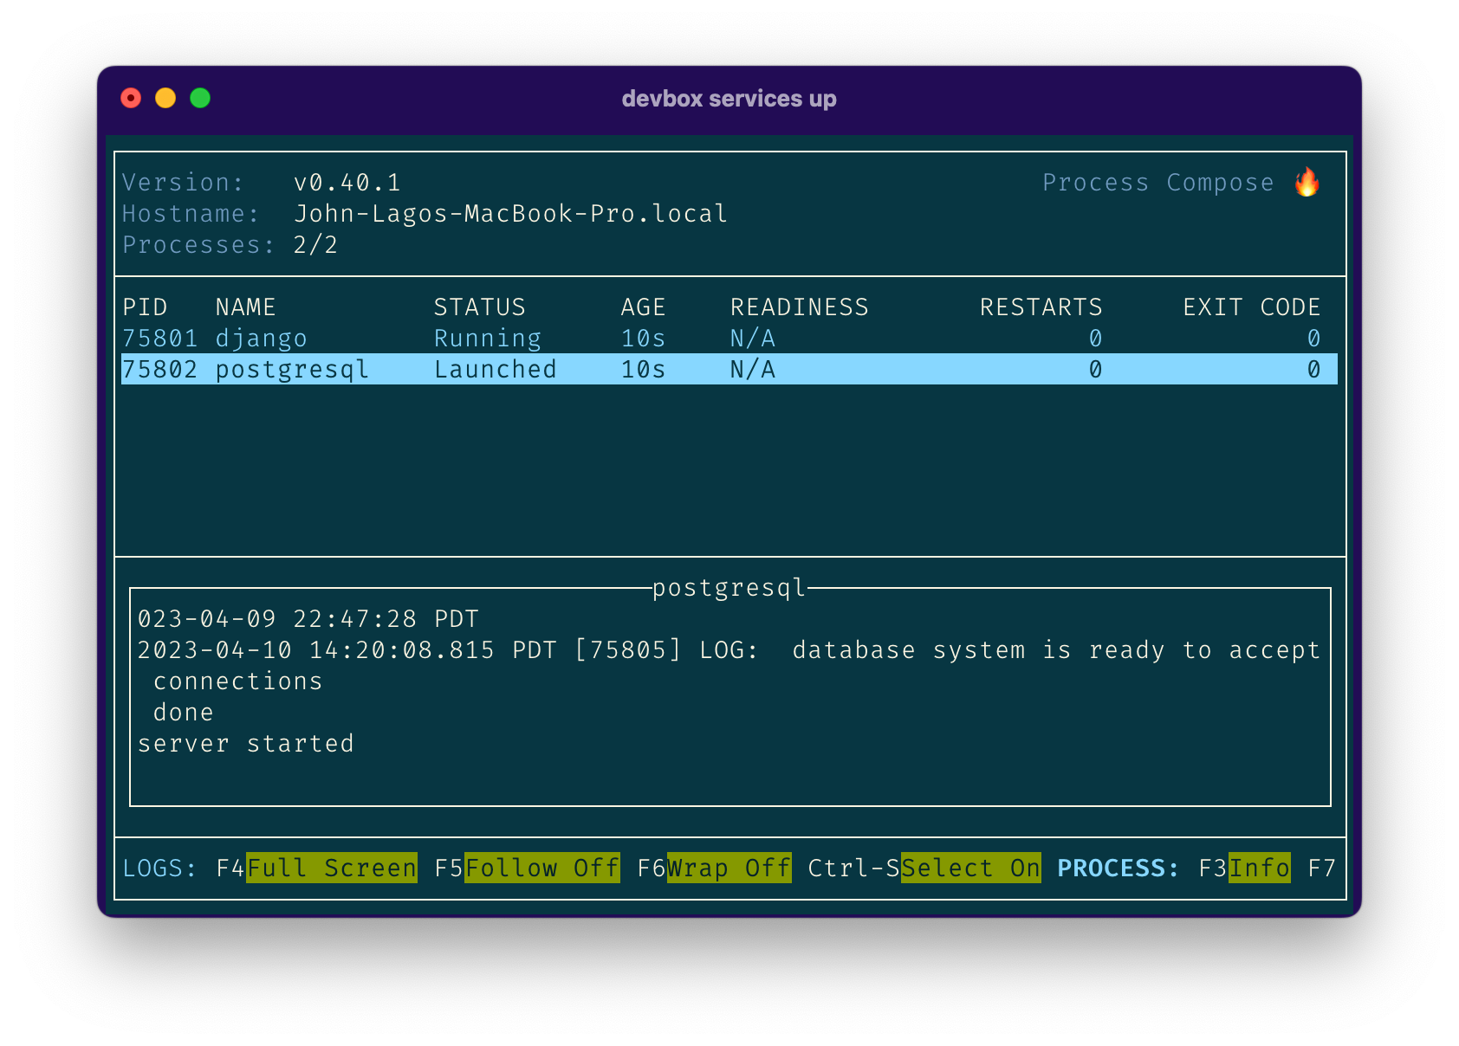Screen dimensions: 1459x1046
Task: Toggle F5 Follow Off option
Action: pos(542,868)
